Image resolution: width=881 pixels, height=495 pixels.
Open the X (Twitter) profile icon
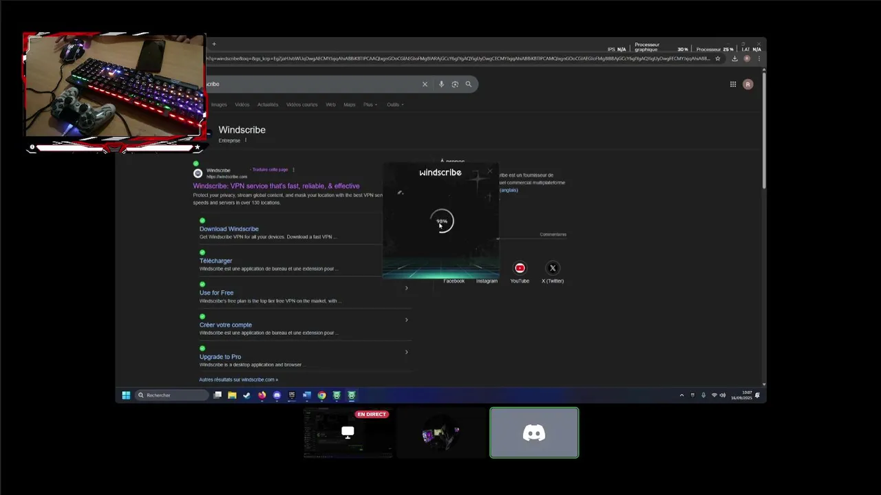click(x=553, y=268)
